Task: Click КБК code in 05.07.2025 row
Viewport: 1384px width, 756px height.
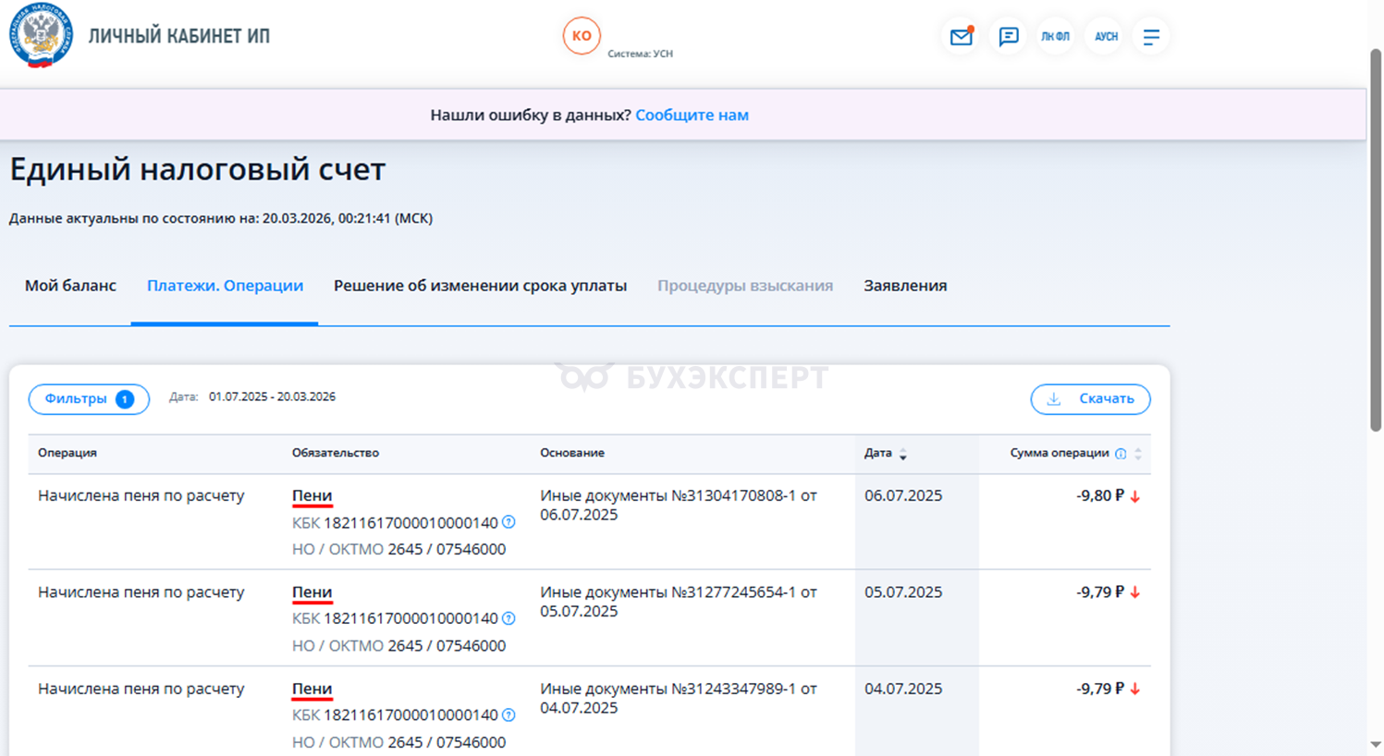Action: (410, 618)
